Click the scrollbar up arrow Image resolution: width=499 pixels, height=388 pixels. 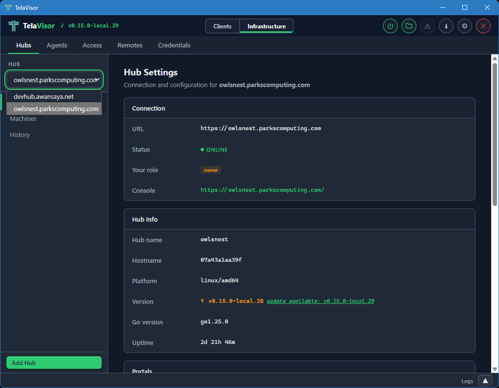[495, 59]
